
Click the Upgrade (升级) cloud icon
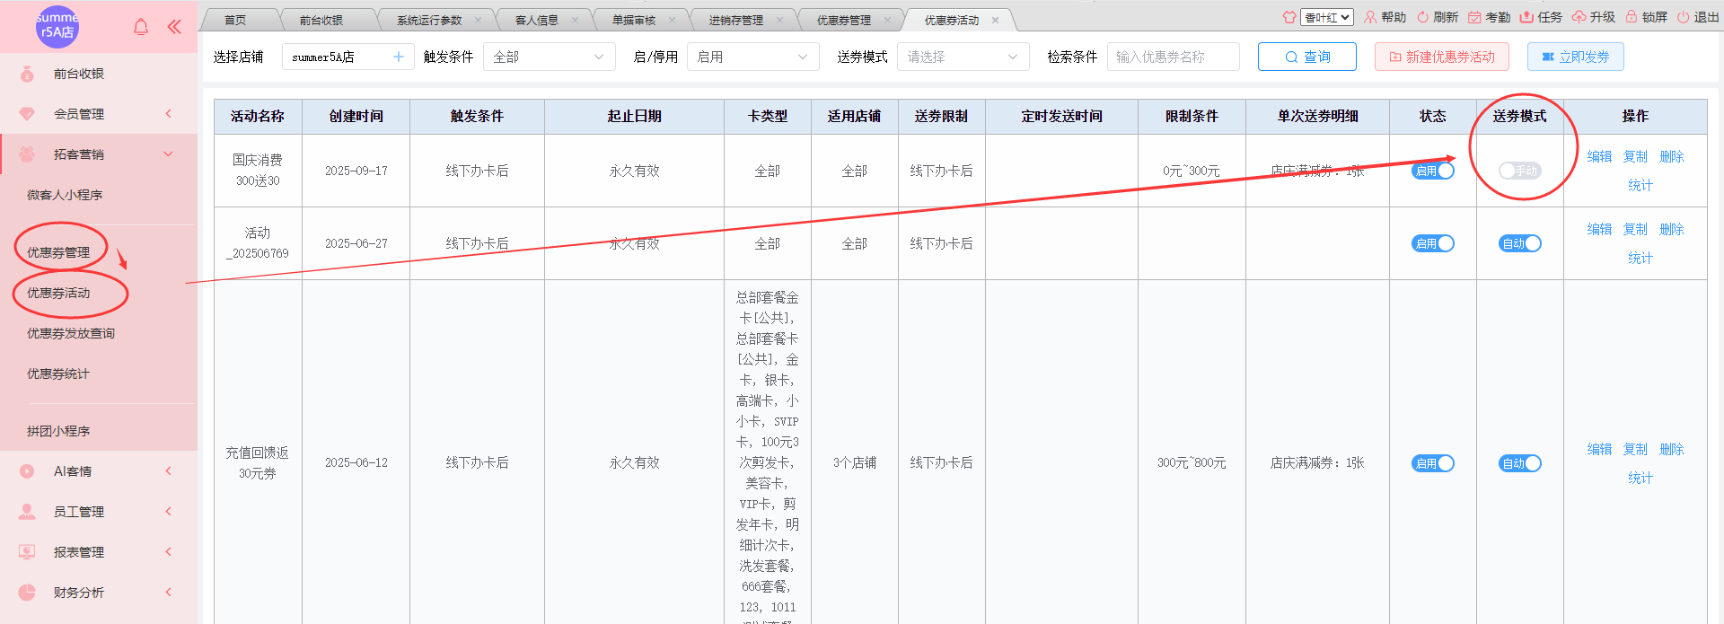1579,17
